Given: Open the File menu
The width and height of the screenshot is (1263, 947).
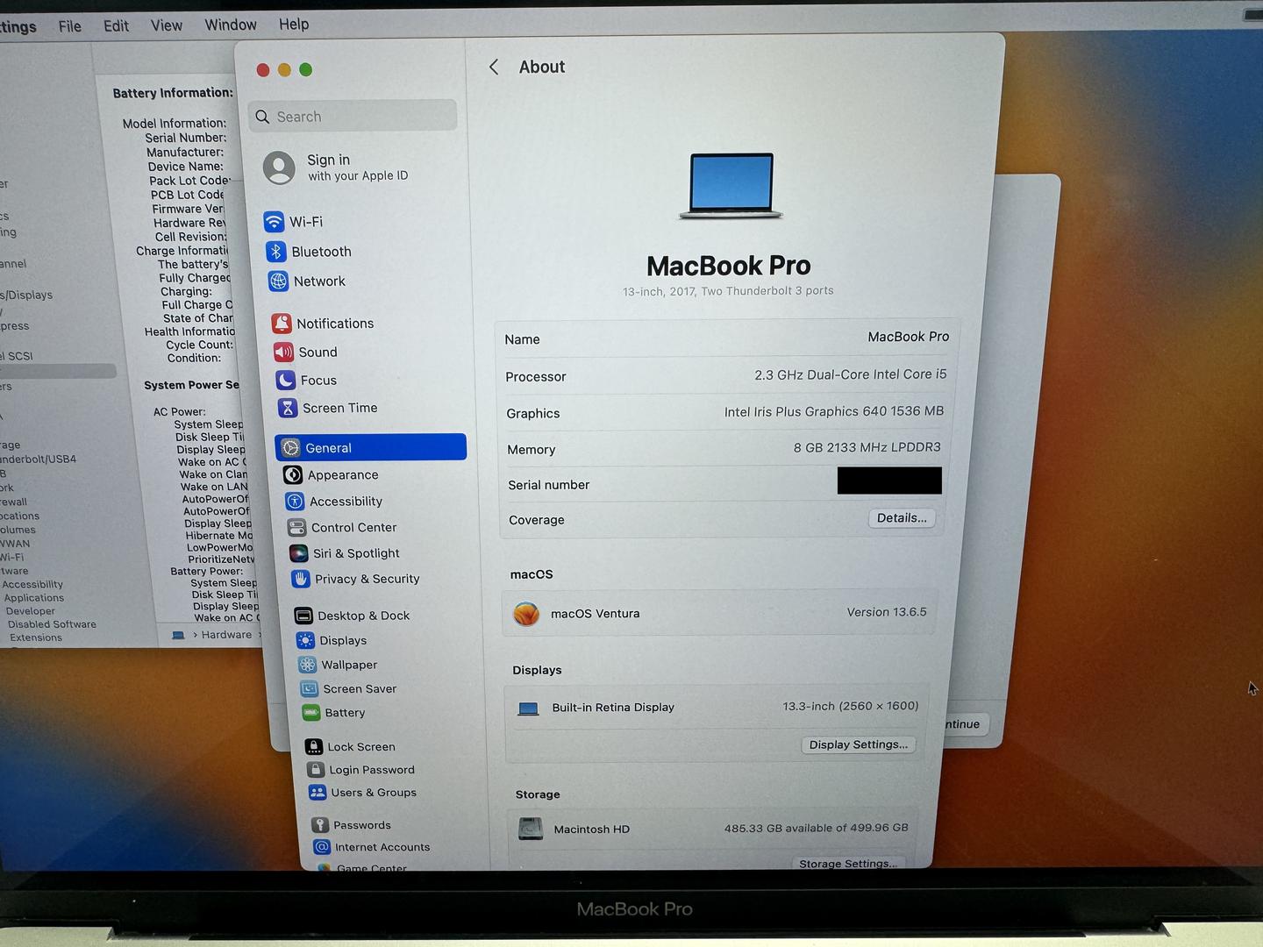Looking at the screenshot, I should pyautogui.click(x=70, y=26).
